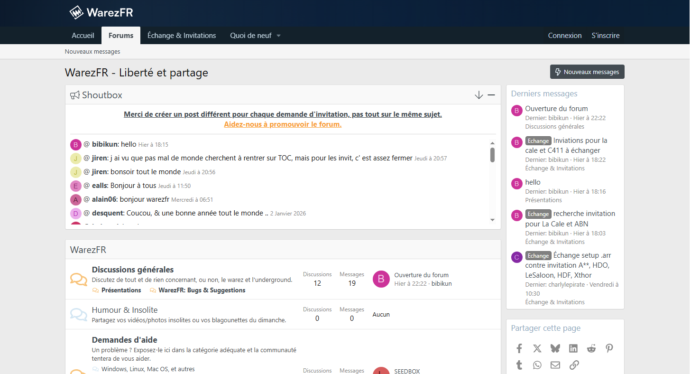The height and width of the screenshot is (374, 690).
Task: Open Aidez-nous à promouvoir le forum link
Action: [283, 124]
